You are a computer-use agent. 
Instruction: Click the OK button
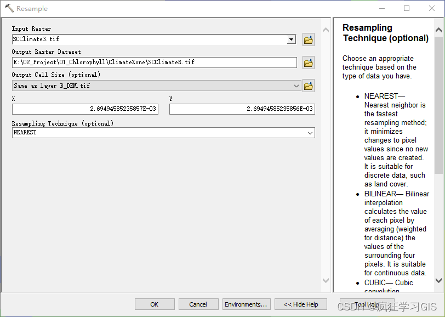point(155,304)
